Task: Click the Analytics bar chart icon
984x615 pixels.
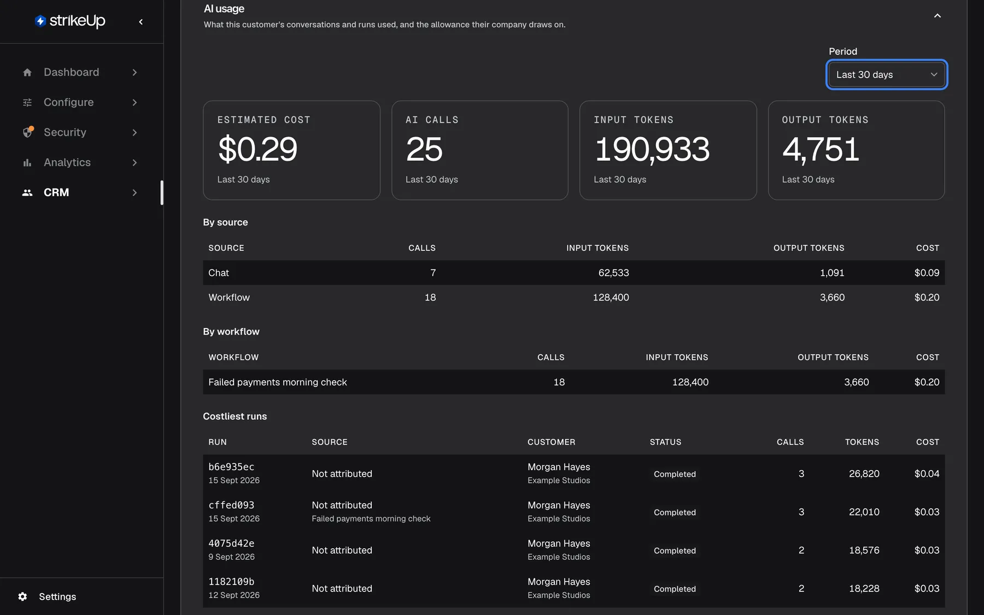Action: click(27, 162)
